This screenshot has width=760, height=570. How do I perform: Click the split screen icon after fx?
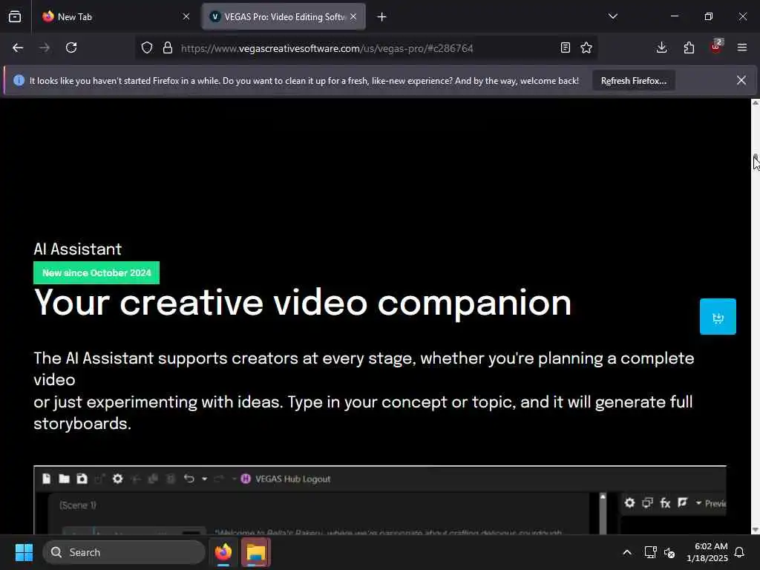[x=683, y=503]
